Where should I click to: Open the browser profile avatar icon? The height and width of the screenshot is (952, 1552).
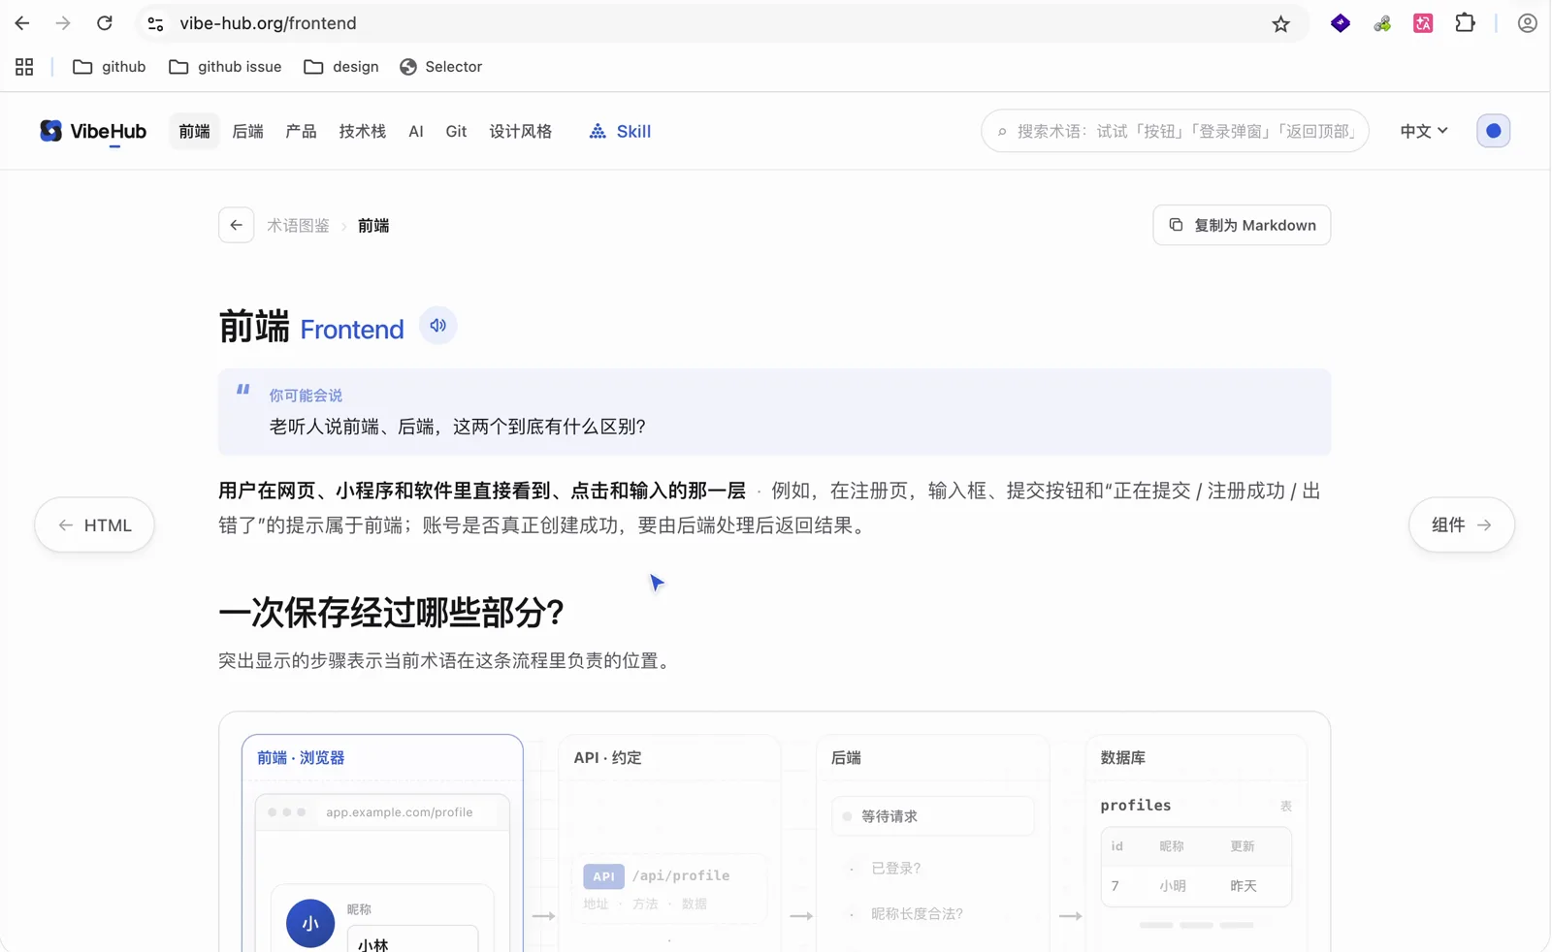pyautogui.click(x=1527, y=23)
